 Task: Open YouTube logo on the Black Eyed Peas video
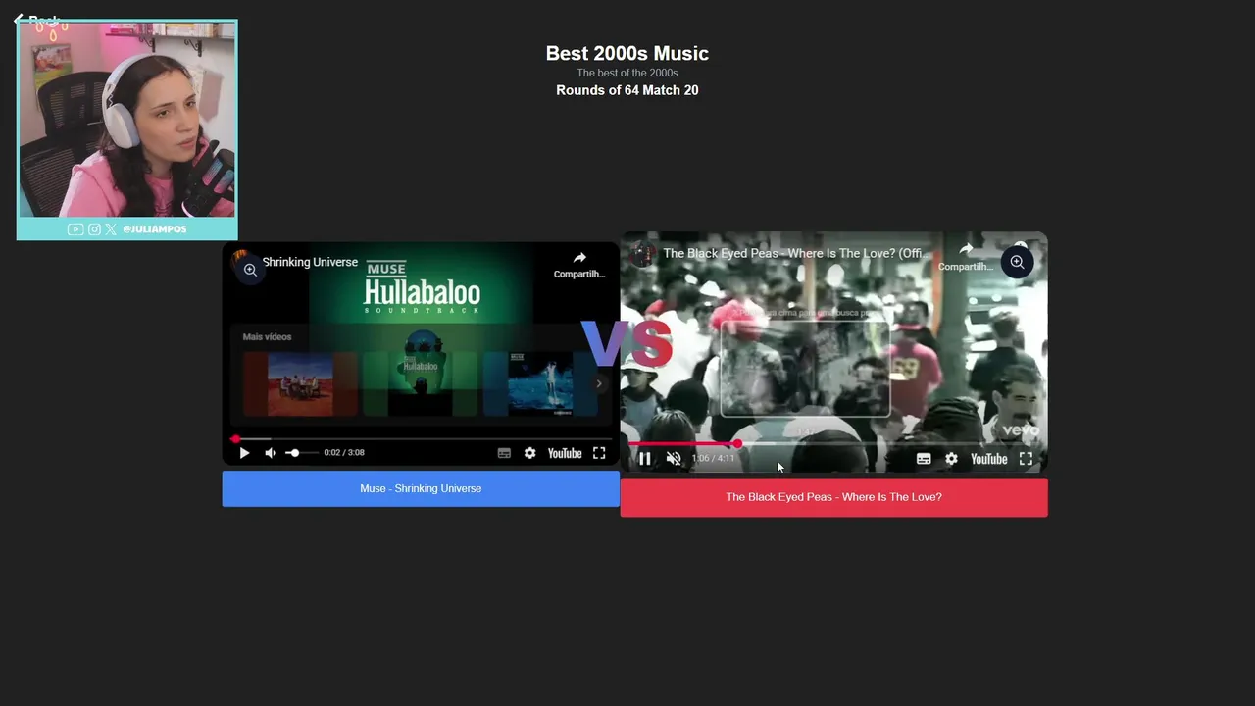[988, 458]
